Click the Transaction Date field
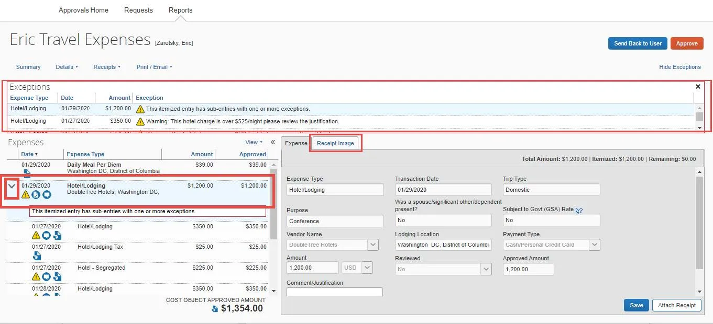Image resolution: width=713 pixels, height=324 pixels. point(443,190)
